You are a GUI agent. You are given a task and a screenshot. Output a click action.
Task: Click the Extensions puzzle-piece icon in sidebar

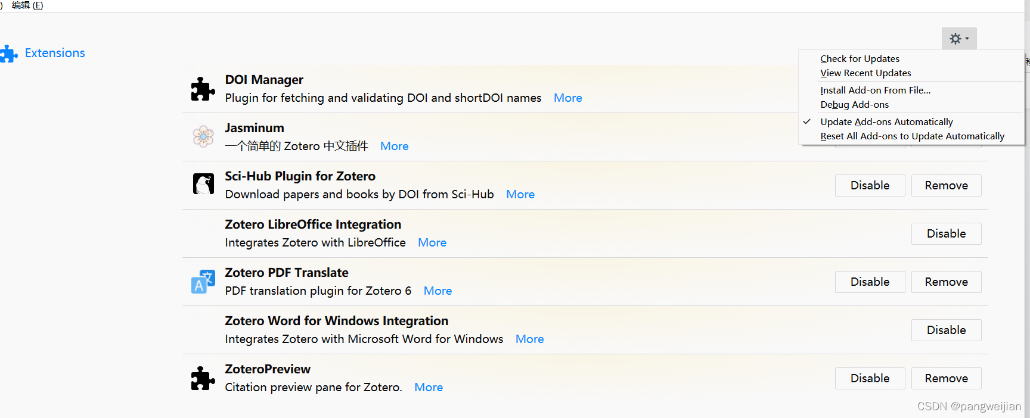(8, 54)
